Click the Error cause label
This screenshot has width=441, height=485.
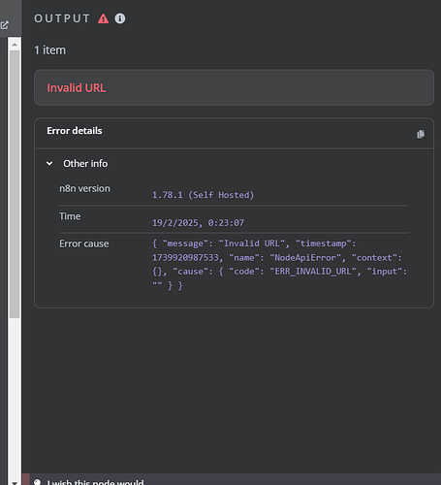click(x=84, y=243)
